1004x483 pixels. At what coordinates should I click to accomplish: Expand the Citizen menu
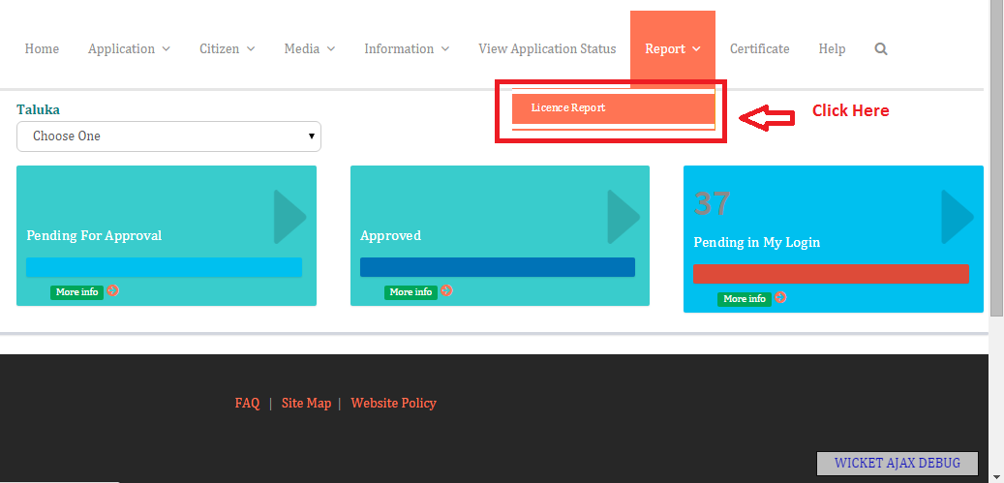pyautogui.click(x=227, y=49)
